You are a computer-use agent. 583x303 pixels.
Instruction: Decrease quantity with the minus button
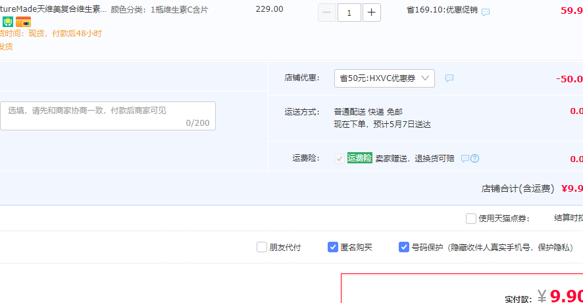tap(327, 13)
